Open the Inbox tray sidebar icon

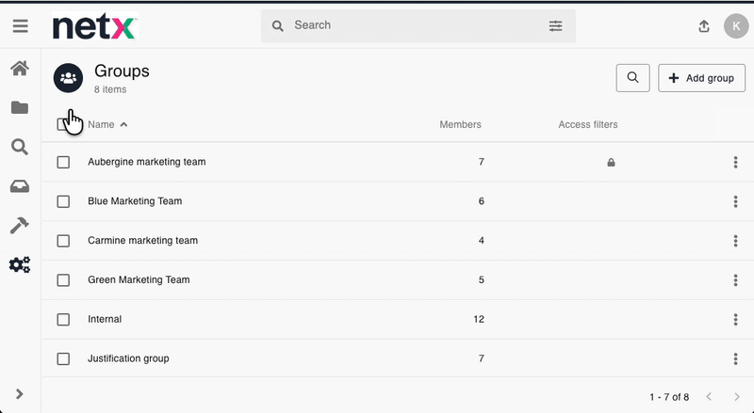pyautogui.click(x=20, y=186)
